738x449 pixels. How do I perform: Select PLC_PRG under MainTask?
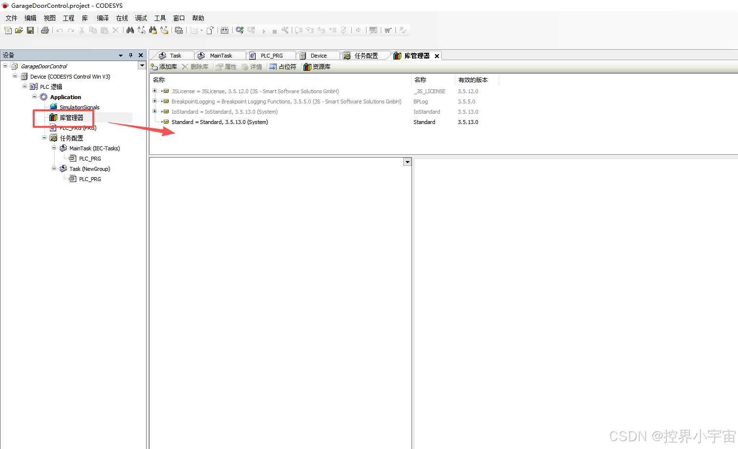click(90, 159)
